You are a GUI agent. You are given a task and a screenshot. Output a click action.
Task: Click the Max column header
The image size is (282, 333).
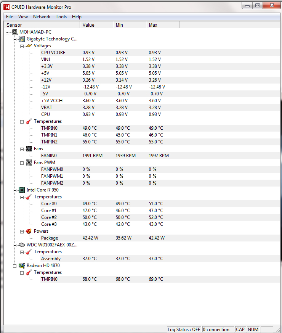163,25
